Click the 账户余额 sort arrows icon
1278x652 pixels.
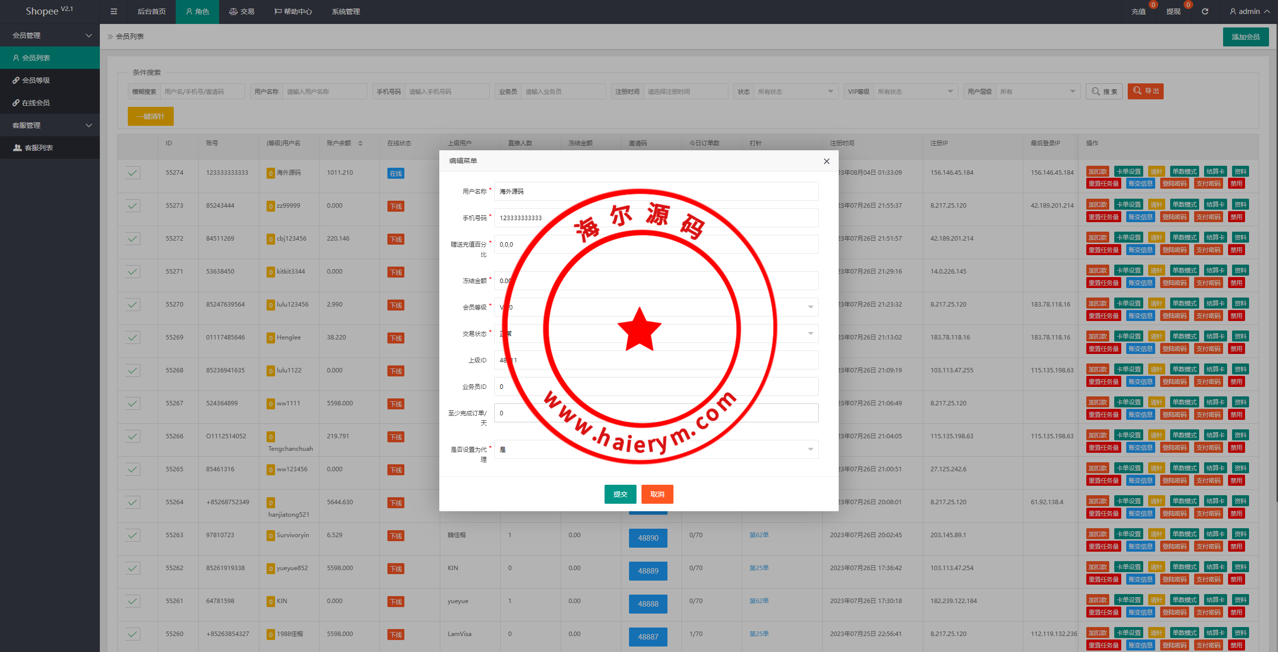[x=360, y=143]
